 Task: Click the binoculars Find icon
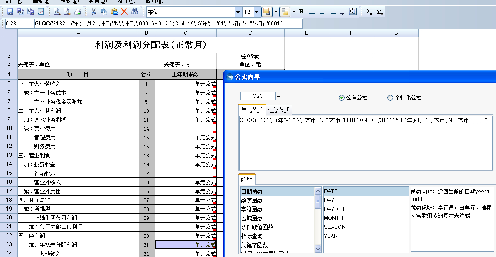point(135,12)
